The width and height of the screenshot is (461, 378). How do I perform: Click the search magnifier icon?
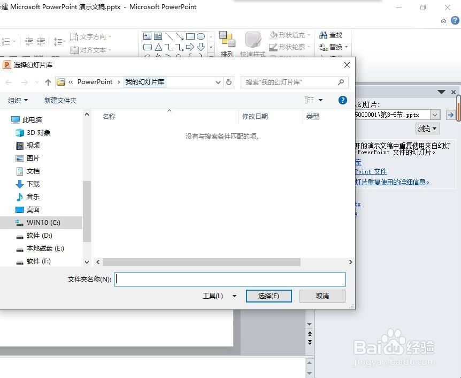click(x=341, y=82)
